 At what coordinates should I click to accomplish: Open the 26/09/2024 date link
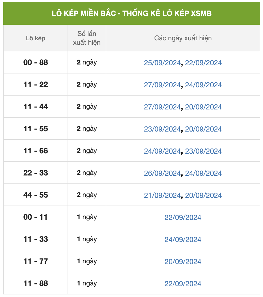(x=162, y=173)
